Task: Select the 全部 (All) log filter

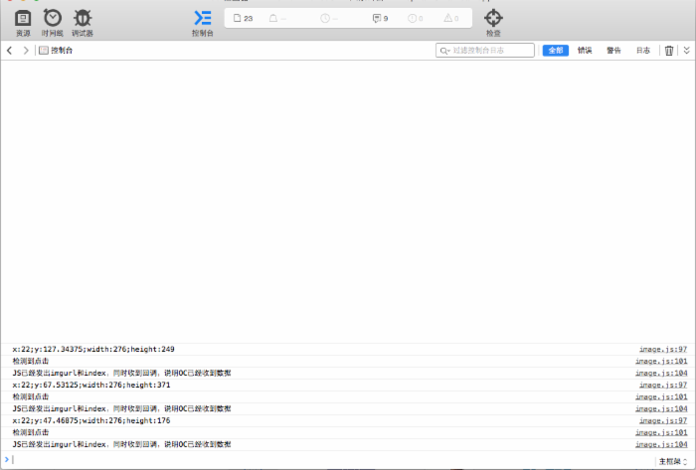Action: tap(555, 51)
